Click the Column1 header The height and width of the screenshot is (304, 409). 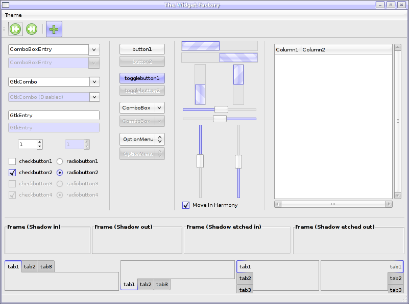pyautogui.click(x=287, y=49)
